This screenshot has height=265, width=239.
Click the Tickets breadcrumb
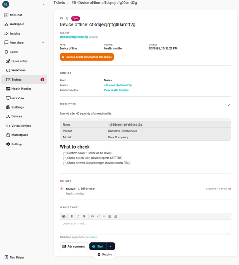pos(59,3)
